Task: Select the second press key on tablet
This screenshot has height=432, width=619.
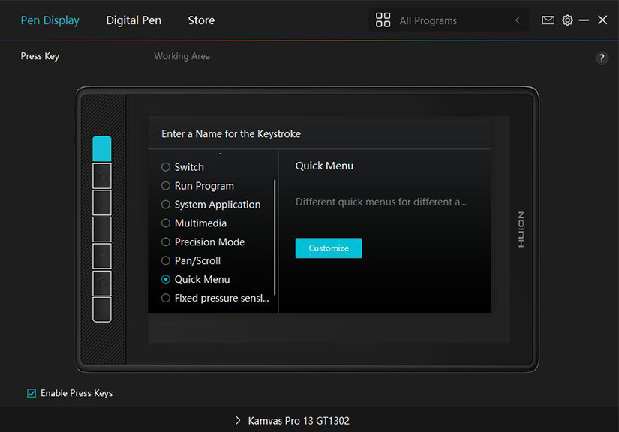Action: click(x=102, y=176)
